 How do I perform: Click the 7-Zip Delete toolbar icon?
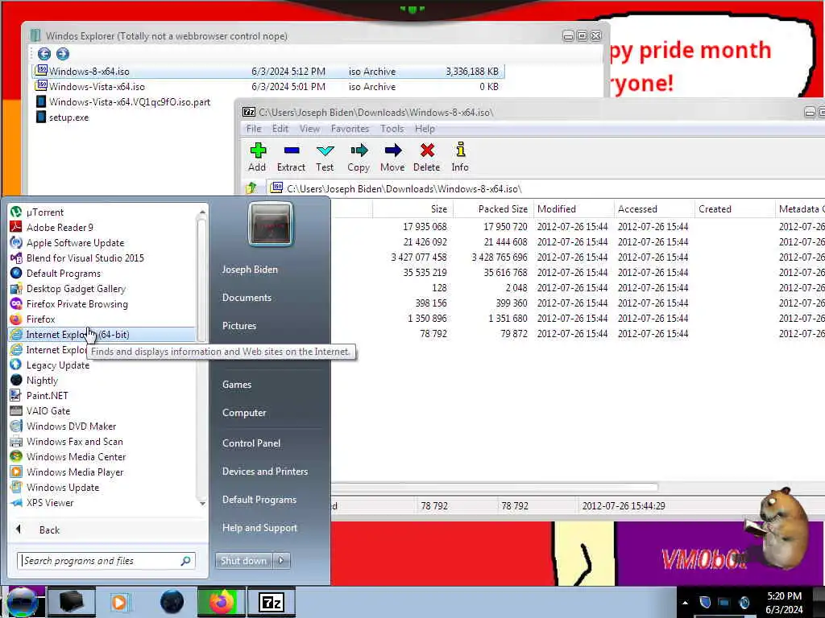pyautogui.click(x=427, y=150)
